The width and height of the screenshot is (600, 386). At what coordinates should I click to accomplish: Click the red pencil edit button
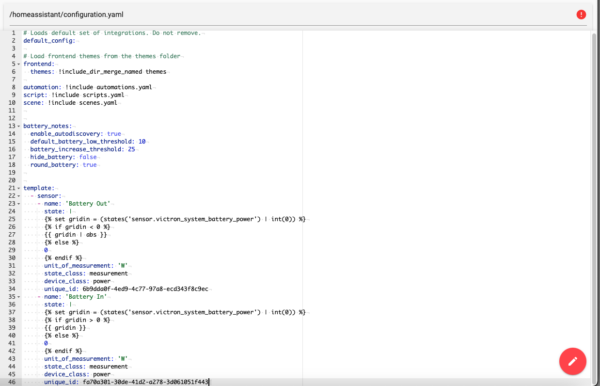coord(572,361)
